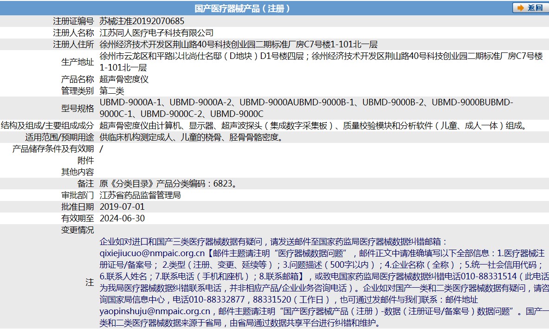Image resolution: width=549 pixels, height=329 pixels.
Task: Click approval department 江苏省药品监督管理局
Action: pos(140,195)
